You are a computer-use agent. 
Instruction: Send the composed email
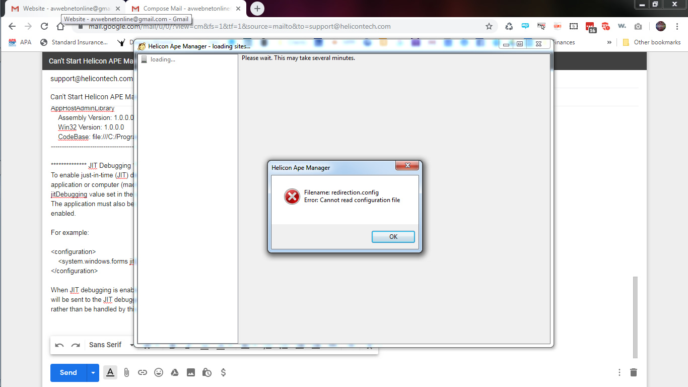pos(67,372)
